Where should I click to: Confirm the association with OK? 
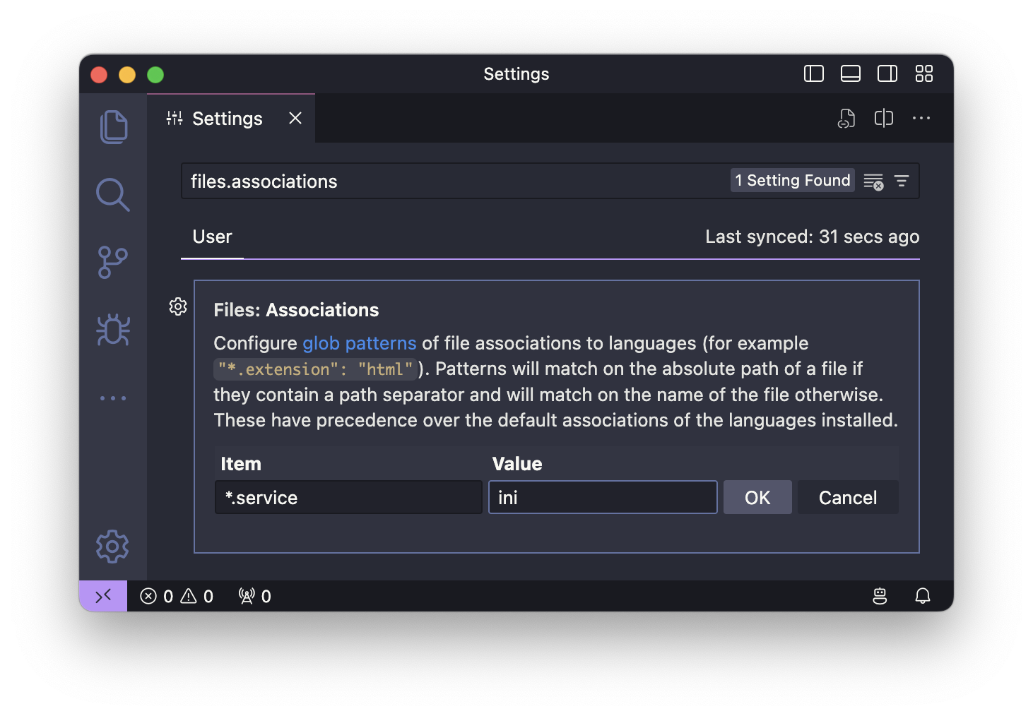click(x=757, y=498)
